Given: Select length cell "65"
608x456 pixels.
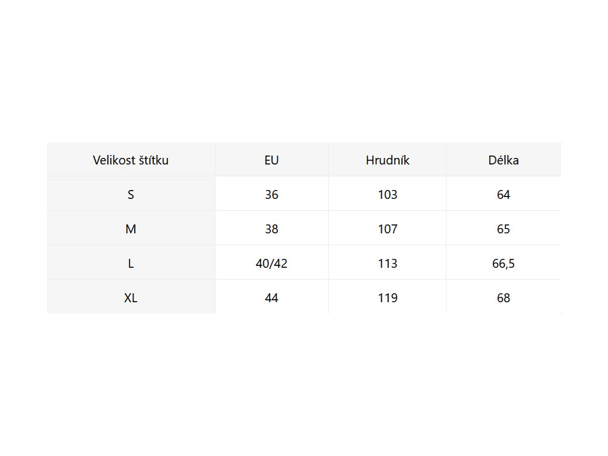Looking at the screenshot, I should (503, 229).
